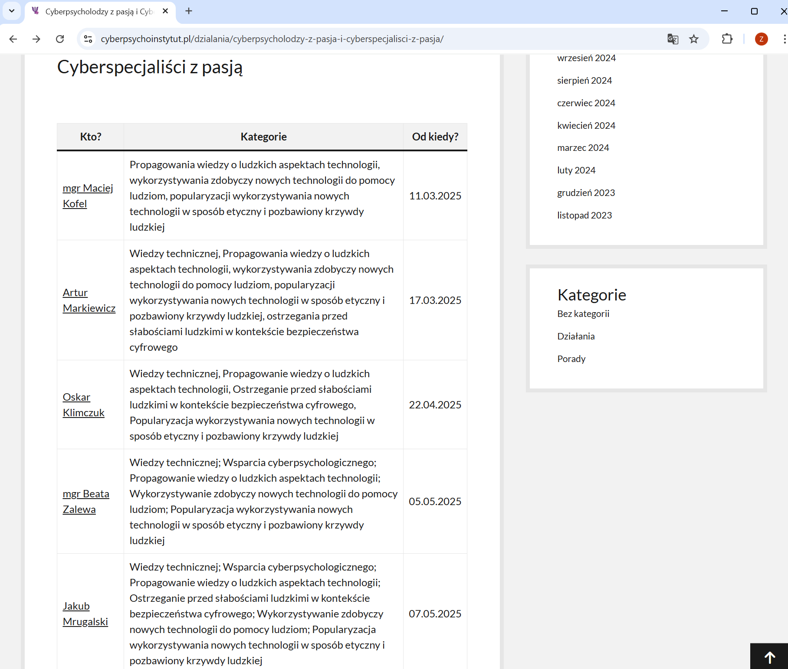Open the Extensions puzzle icon

(x=727, y=39)
